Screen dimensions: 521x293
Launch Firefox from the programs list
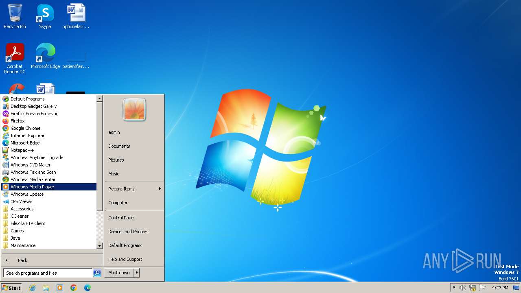49,121
